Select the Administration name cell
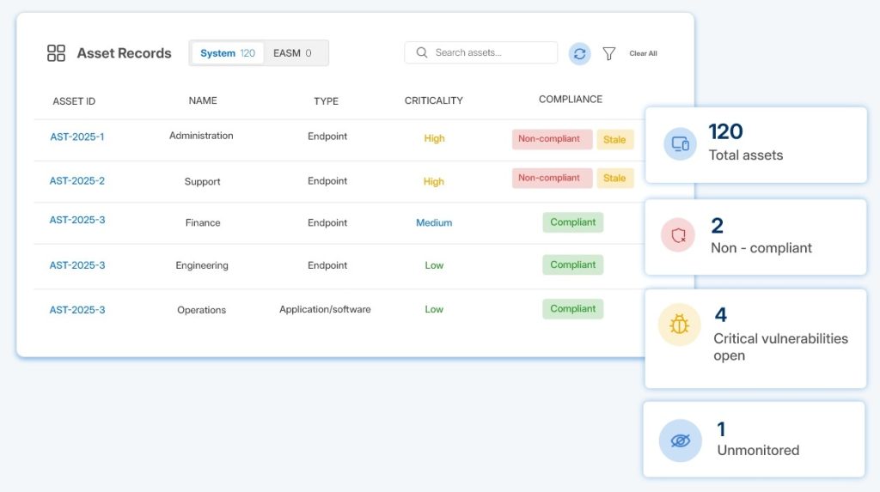This screenshot has width=880, height=492. click(201, 136)
